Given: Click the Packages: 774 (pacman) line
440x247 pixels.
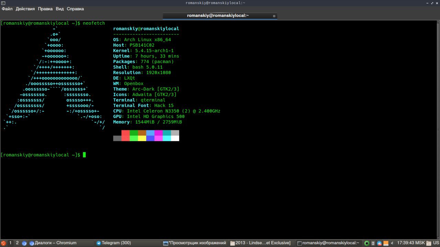Looking at the screenshot, I should click(x=143, y=61).
